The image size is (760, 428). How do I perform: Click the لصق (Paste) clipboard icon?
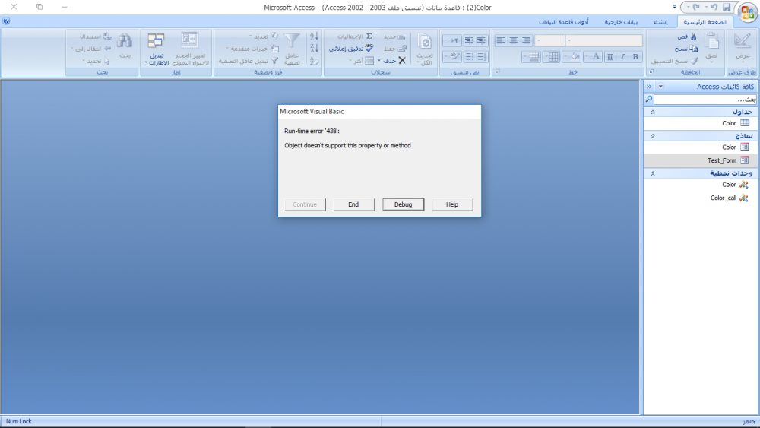tap(711, 41)
